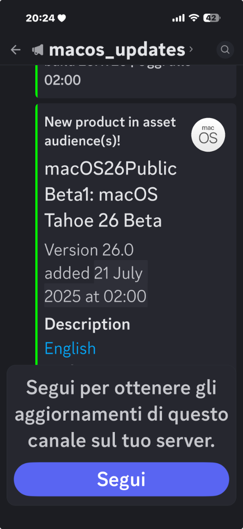Screen dimensions: 243x529
Task: Tap the 'Segui per ottenere' prompt text
Action: click(121, 414)
